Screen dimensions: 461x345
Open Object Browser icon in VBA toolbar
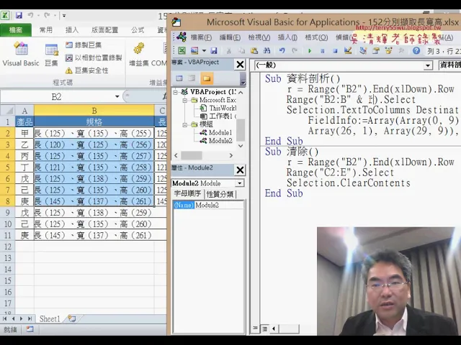pyautogui.click(x=389, y=51)
